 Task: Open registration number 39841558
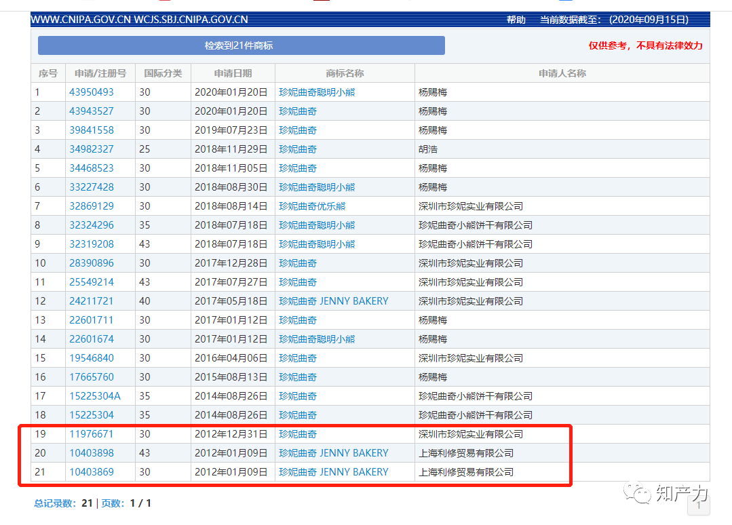(92, 130)
